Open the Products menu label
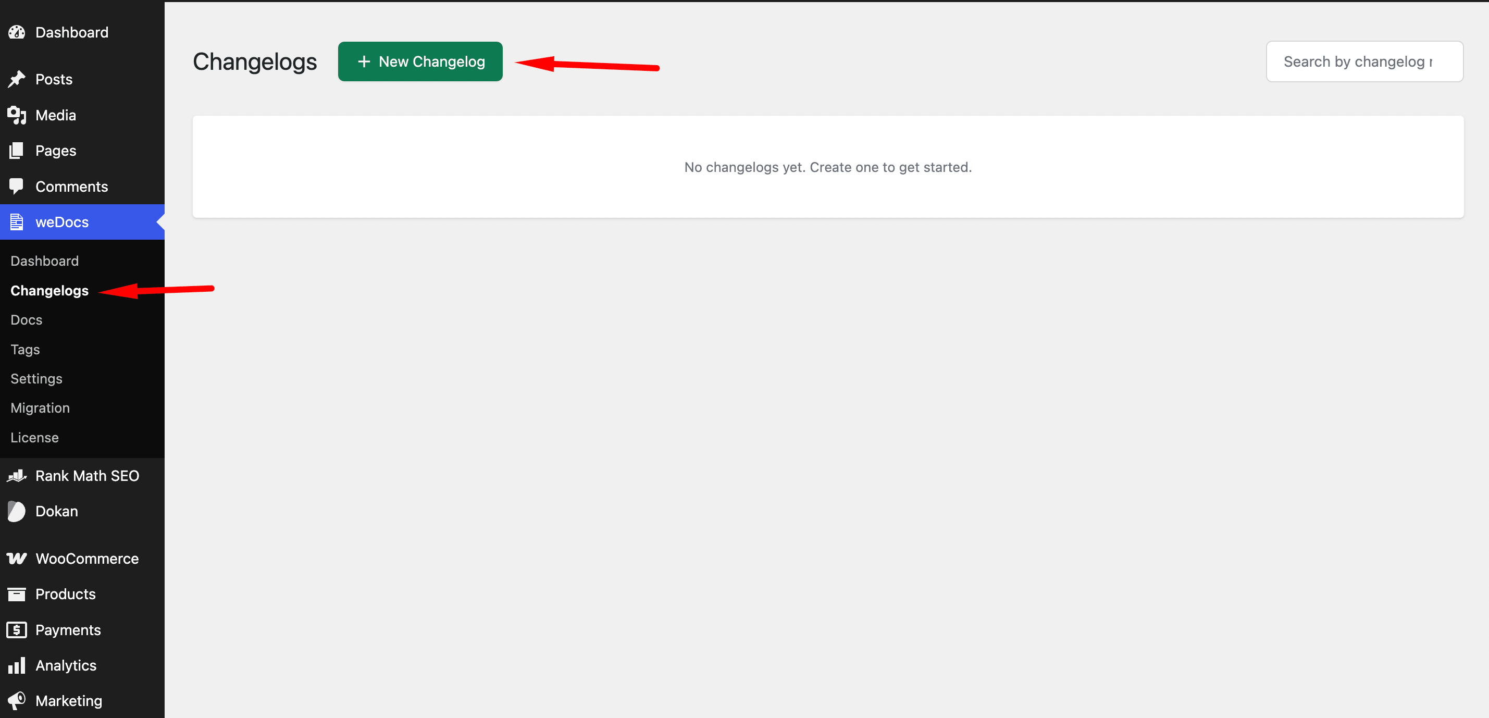This screenshot has width=1489, height=718. (x=65, y=595)
